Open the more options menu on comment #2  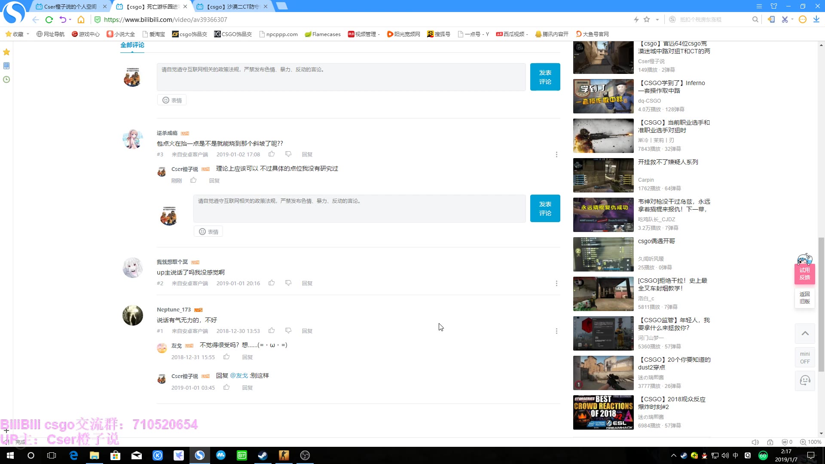(556, 284)
